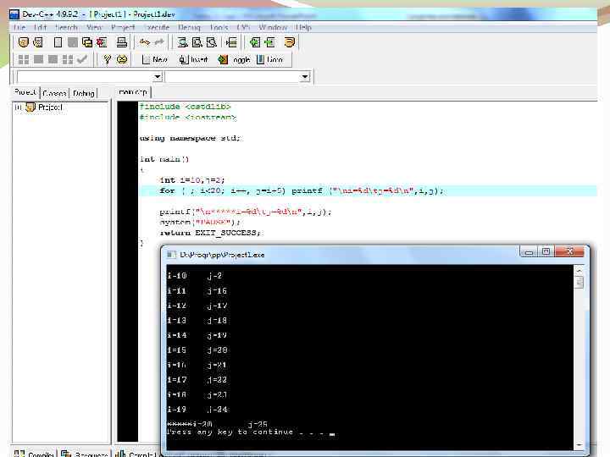Open the right member selector dropdown

click(305, 77)
